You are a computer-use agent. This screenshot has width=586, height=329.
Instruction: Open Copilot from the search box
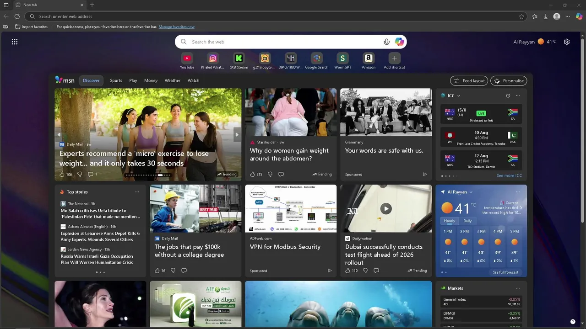click(399, 42)
